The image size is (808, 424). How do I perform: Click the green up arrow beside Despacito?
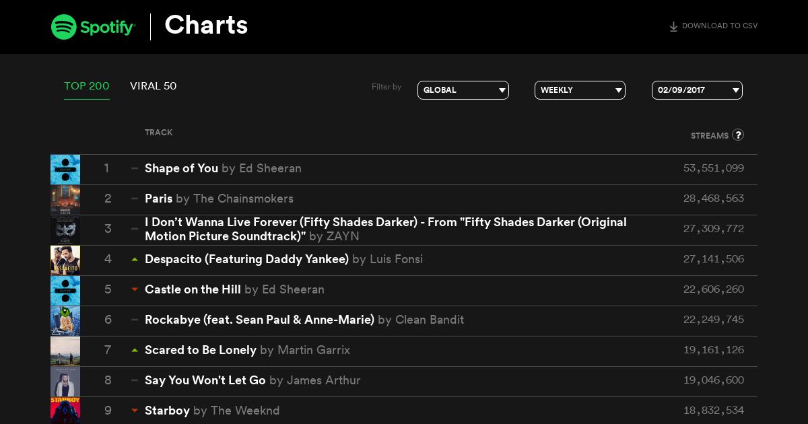pos(135,259)
